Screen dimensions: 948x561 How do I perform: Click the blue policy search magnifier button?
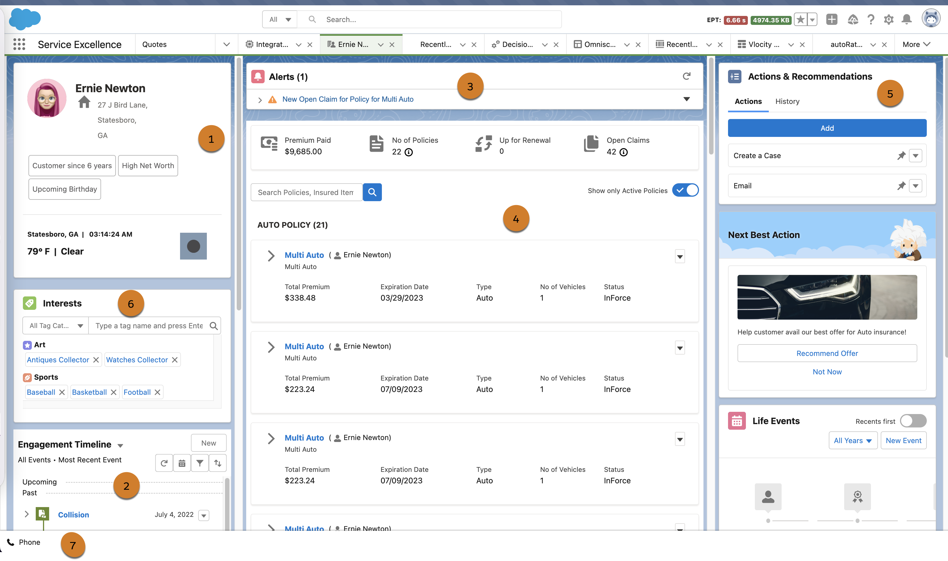pos(372,192)
